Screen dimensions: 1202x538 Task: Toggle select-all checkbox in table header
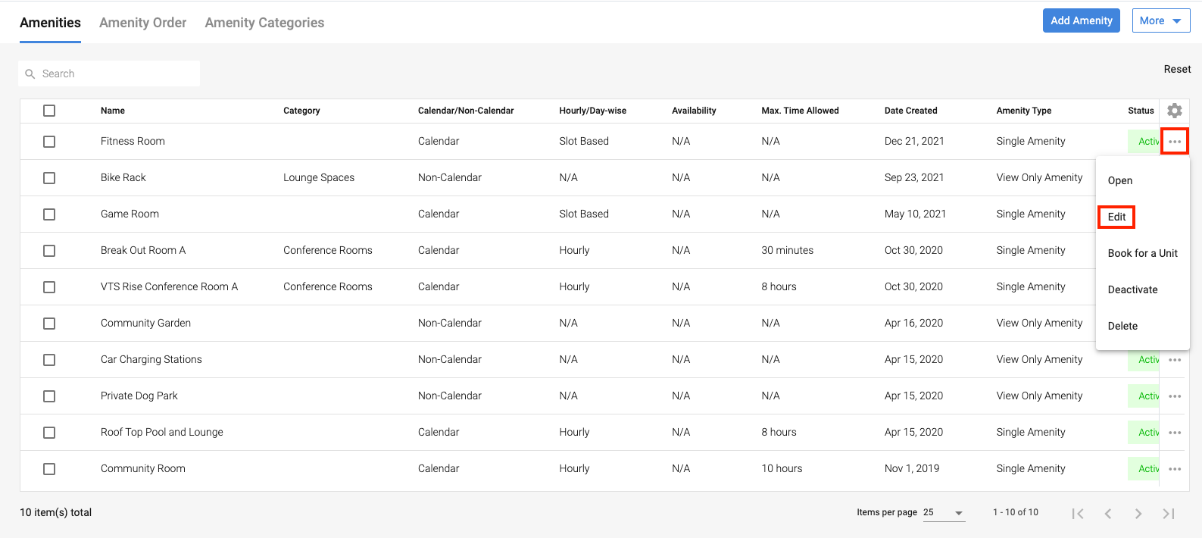[49, 111]
